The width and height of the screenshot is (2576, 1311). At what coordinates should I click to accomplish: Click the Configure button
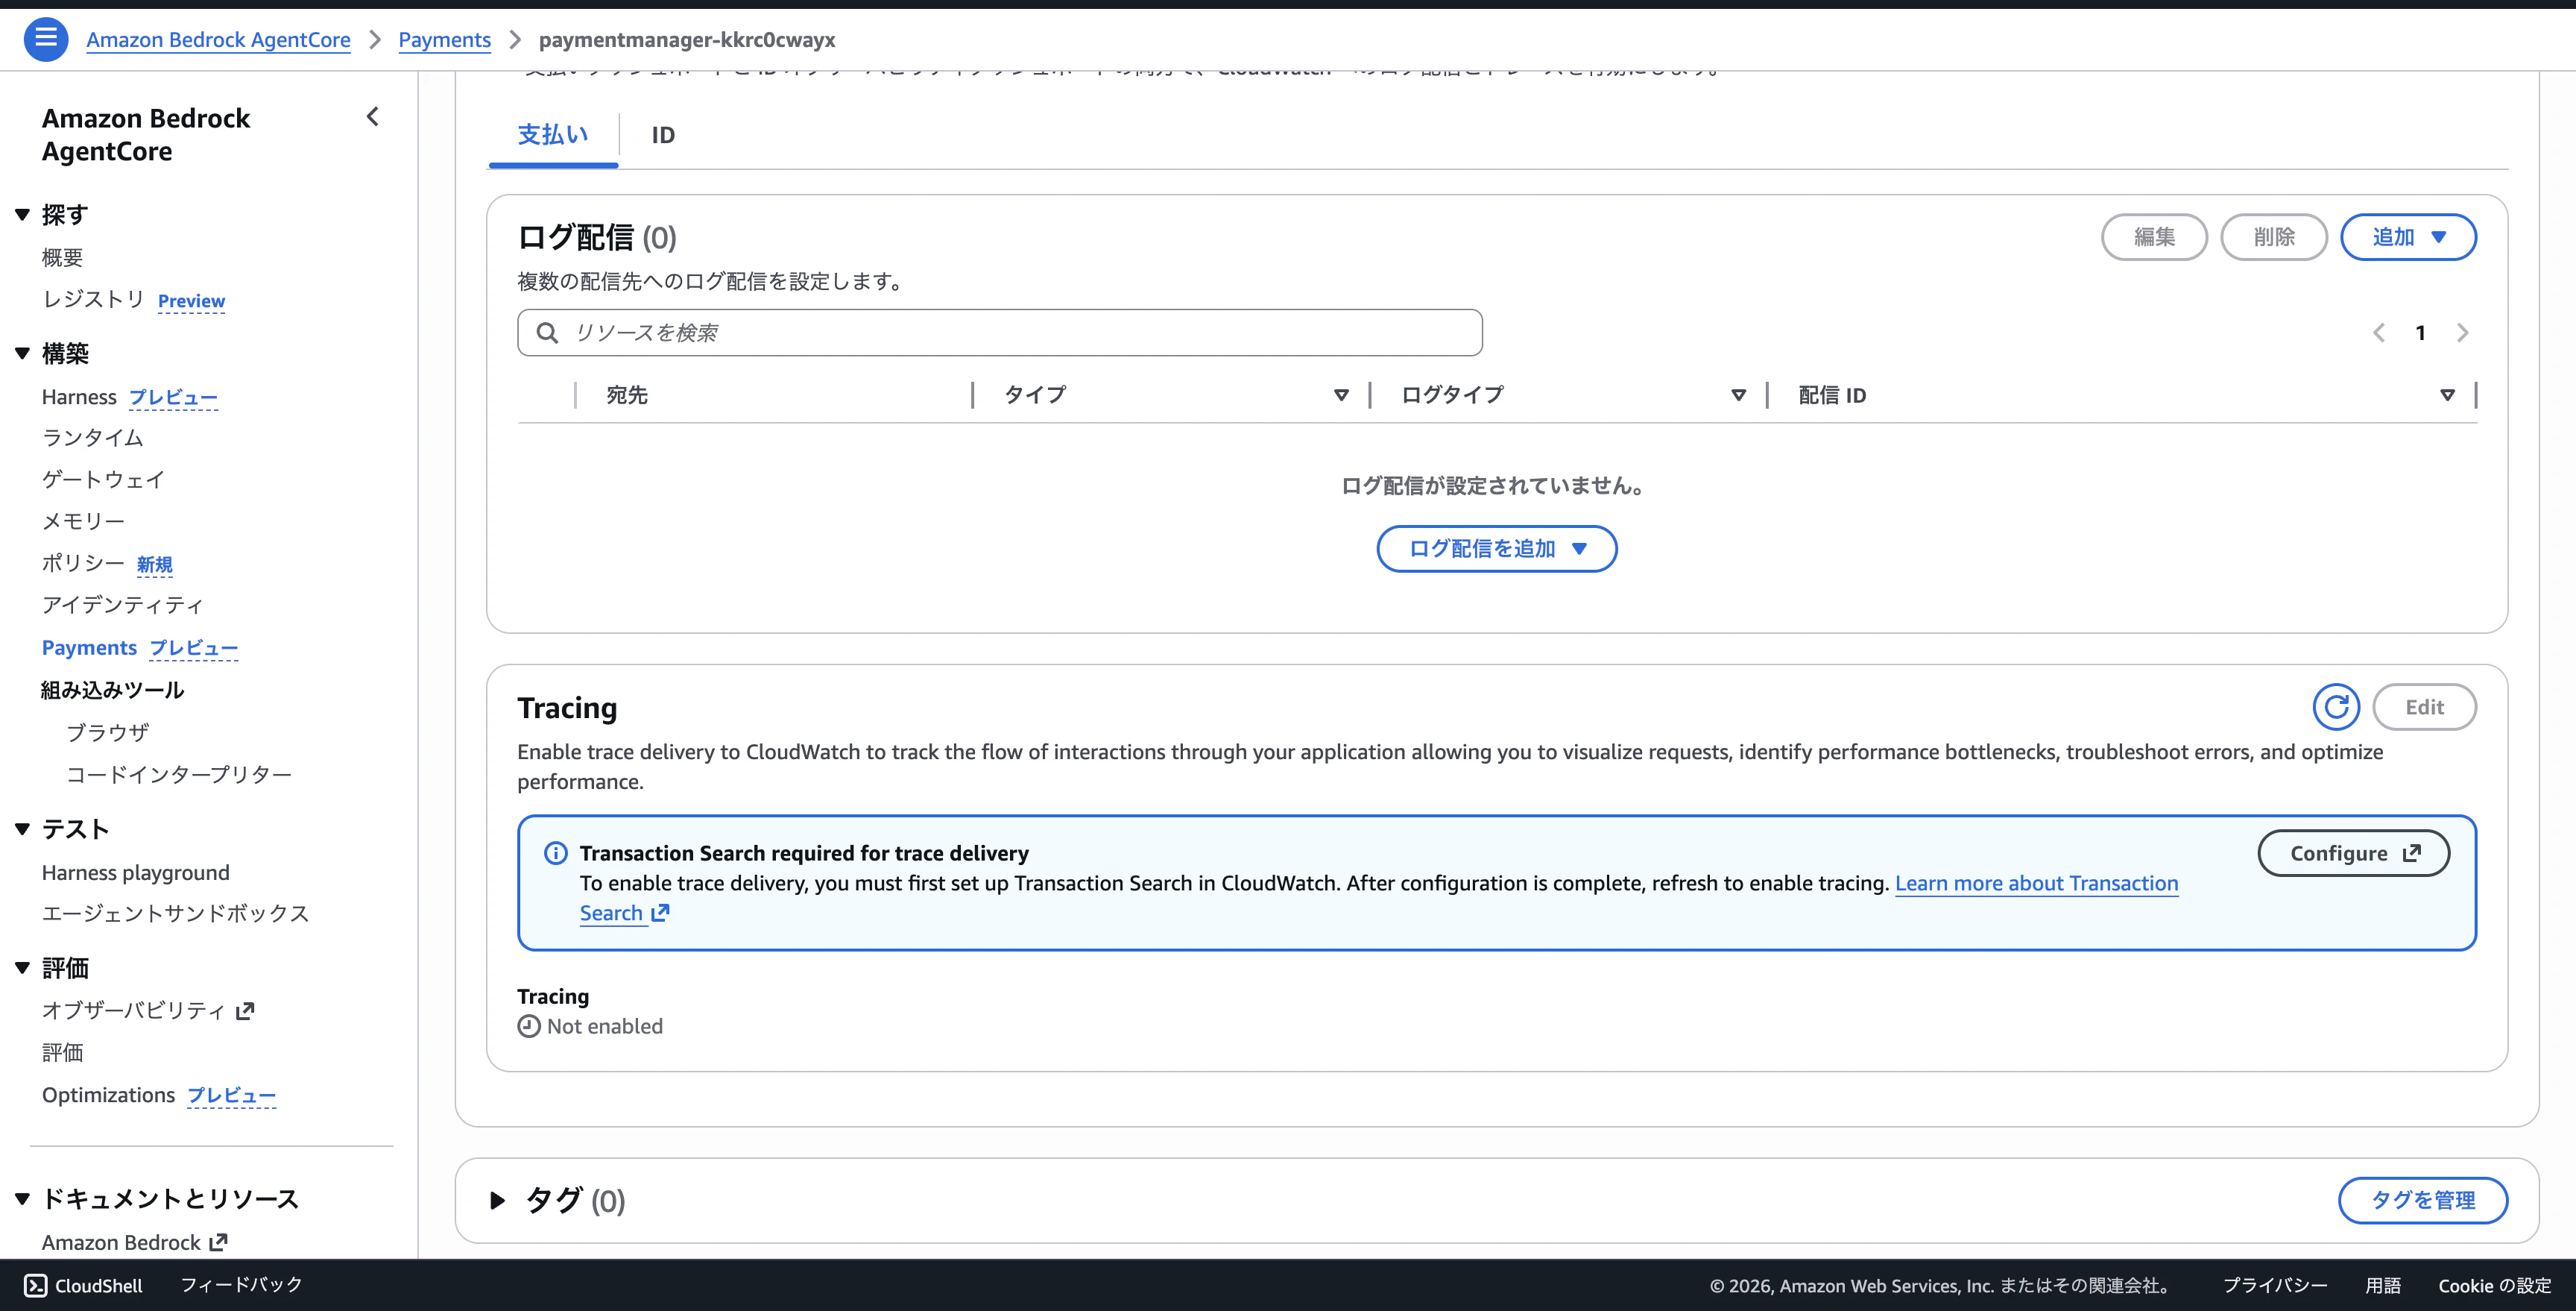[2354, 854]
